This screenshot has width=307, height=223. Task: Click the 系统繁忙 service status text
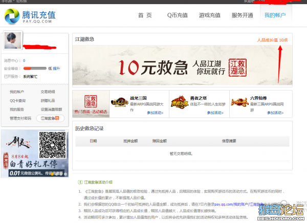pyautogui.click(x=30, y=77)
